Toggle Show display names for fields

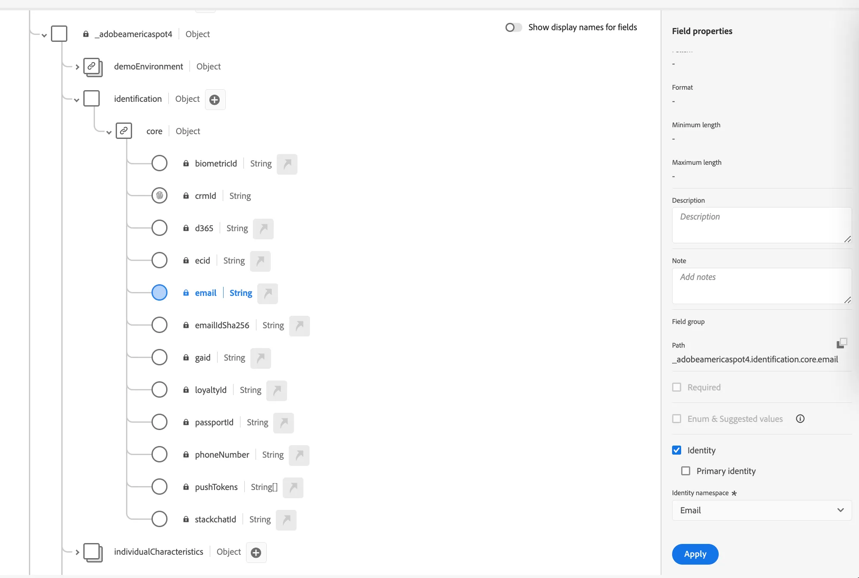pos(513,27)
